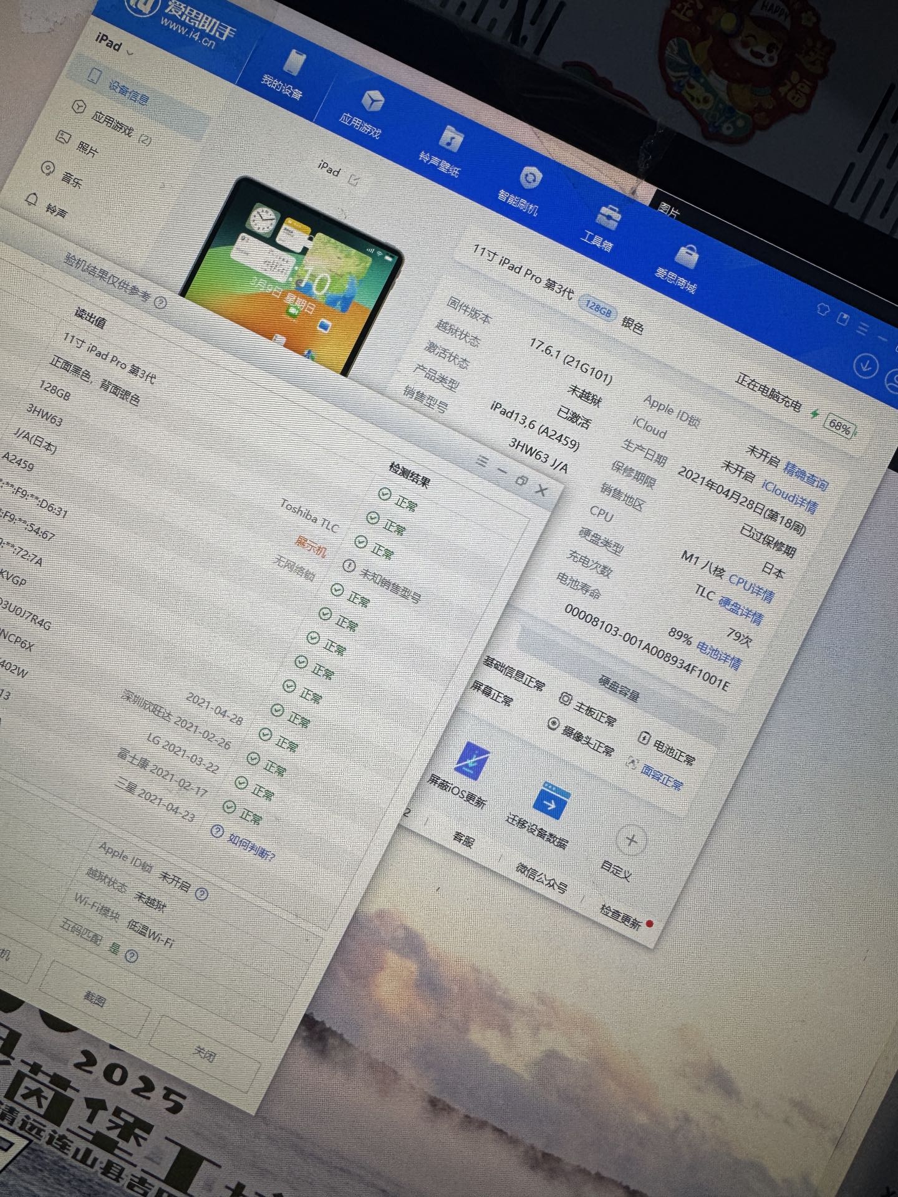Click the 三星 2021-04-23 row value
Image resolution: width=898 pixels, height=1197 pixels.
[155, 799]
